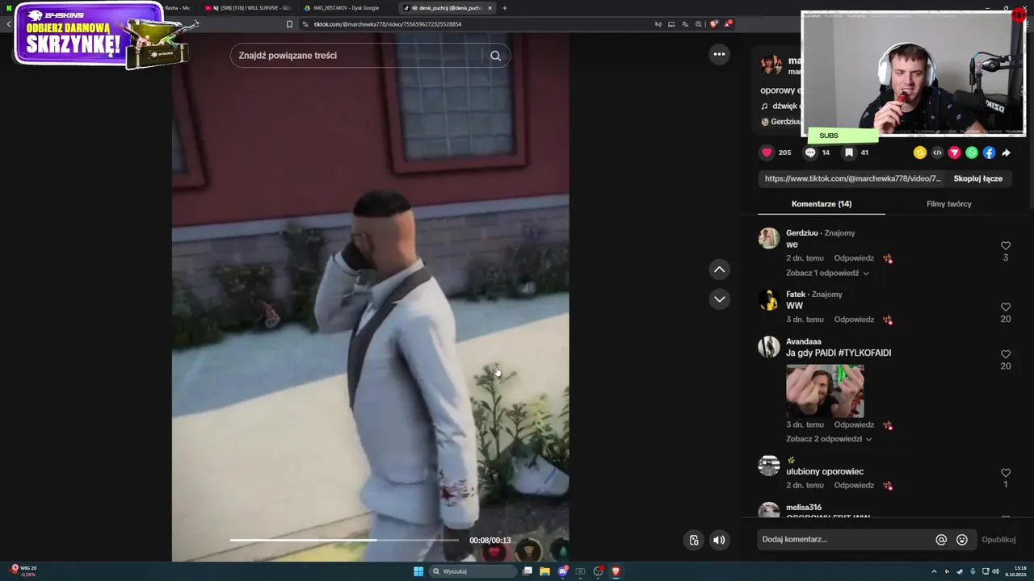Like Gerdziuu's comment
This screenshot has height=581, width=1034.
tap(1006, 246)
